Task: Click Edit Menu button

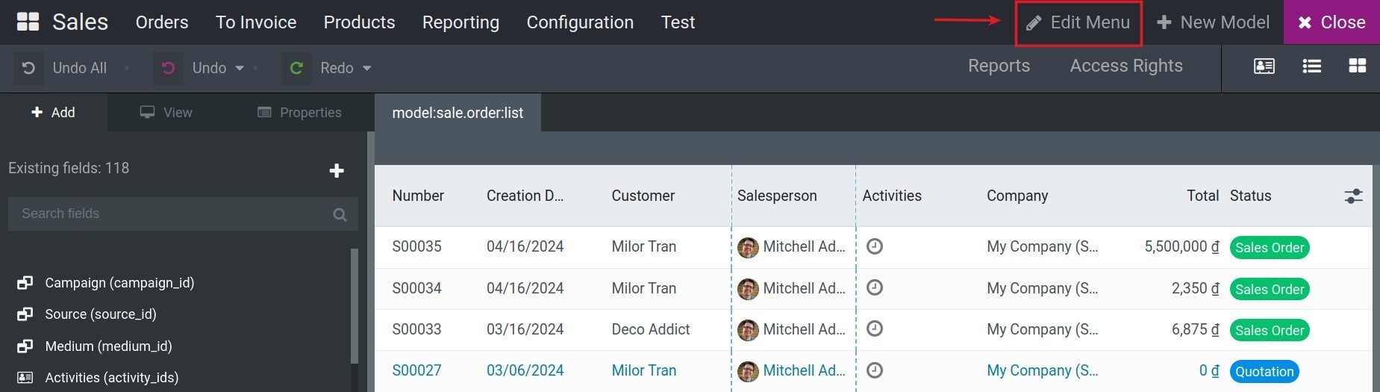Action: (1078, 23)
